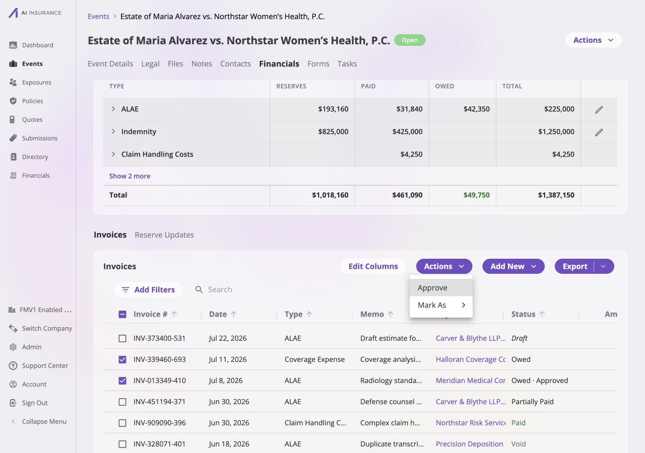Viewport: 645px width, 453px height.
Task: Click the Support Center question icon
Action: pyautogui.click(x=13, y=366)
